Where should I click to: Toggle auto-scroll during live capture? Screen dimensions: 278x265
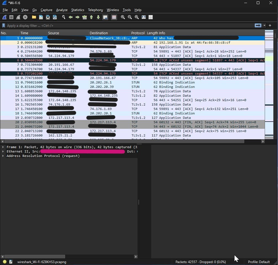pyautogui.click(x=105, y=17)
